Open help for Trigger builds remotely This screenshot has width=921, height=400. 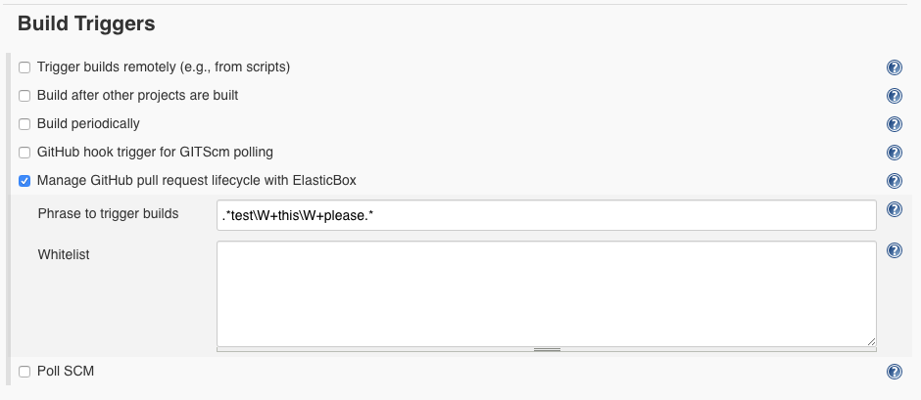(x=894, y=67)
